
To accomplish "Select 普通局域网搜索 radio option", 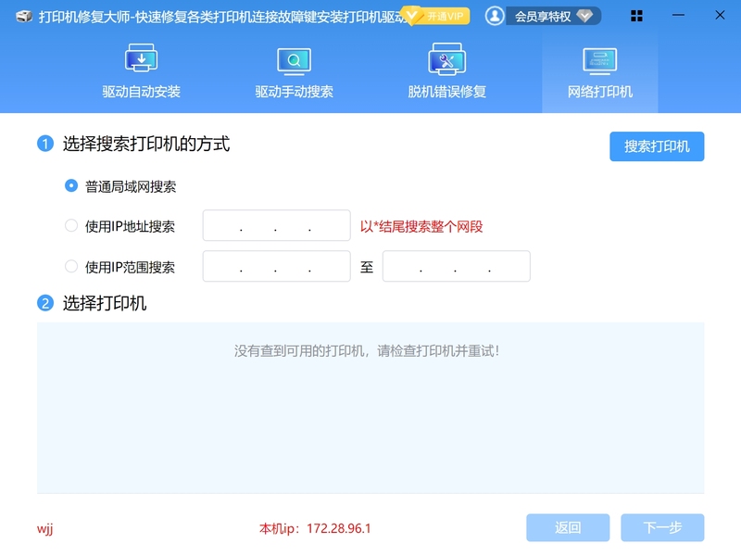I will [71, 186].
